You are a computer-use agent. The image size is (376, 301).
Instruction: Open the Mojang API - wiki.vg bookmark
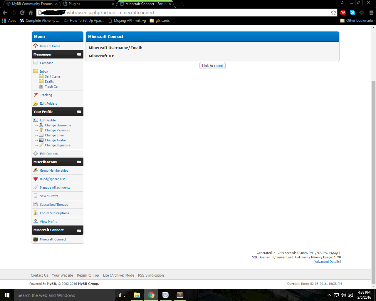click(127, 21)
